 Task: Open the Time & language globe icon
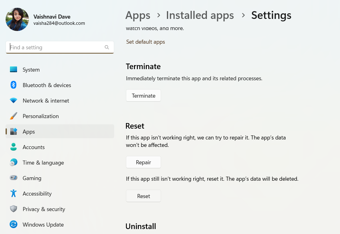[x=13, y=163]
